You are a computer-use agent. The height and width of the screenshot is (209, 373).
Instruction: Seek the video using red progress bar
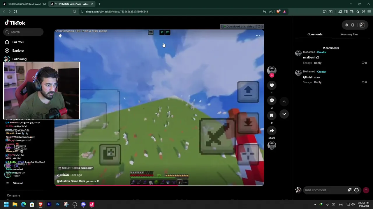coord(159,185)
